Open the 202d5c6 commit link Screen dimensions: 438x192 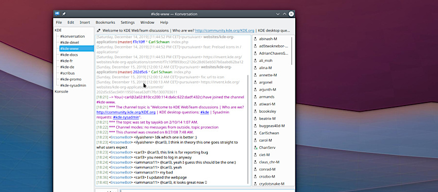[x=140, y=72]
